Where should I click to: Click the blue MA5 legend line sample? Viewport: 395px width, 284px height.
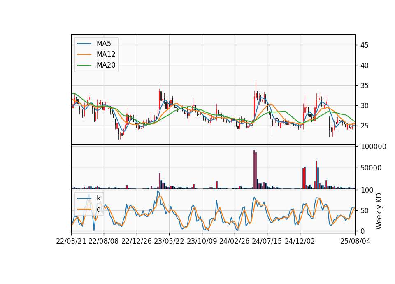tap(84, 44)
